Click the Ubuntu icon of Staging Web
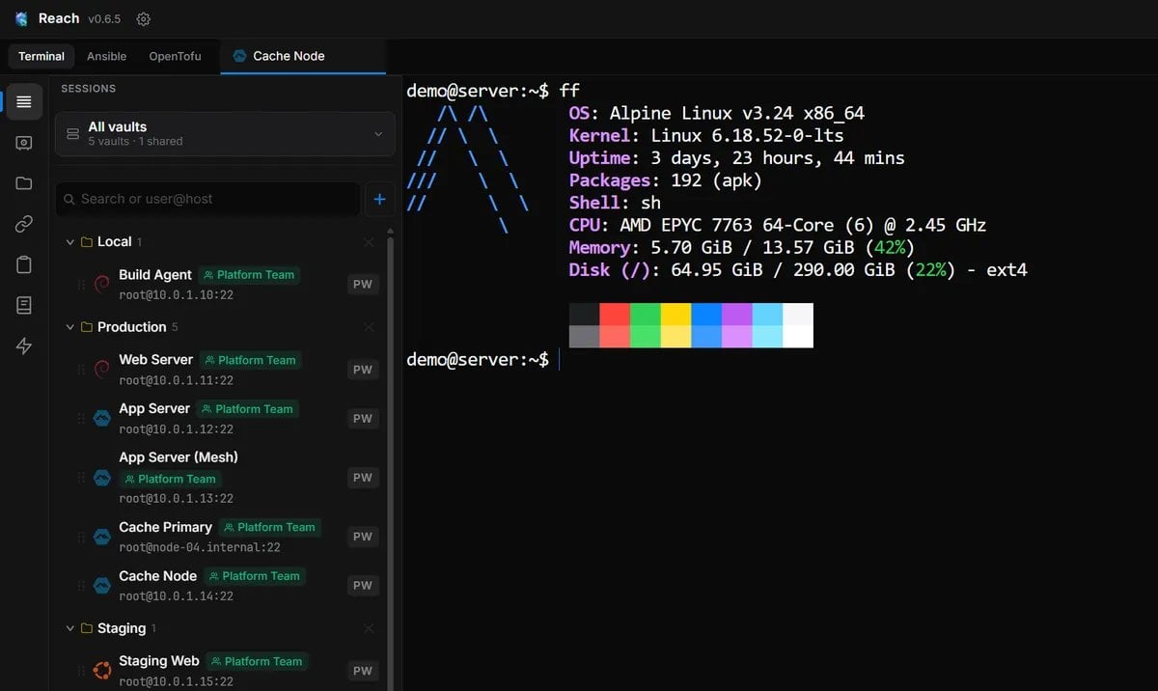 (101, 671)
